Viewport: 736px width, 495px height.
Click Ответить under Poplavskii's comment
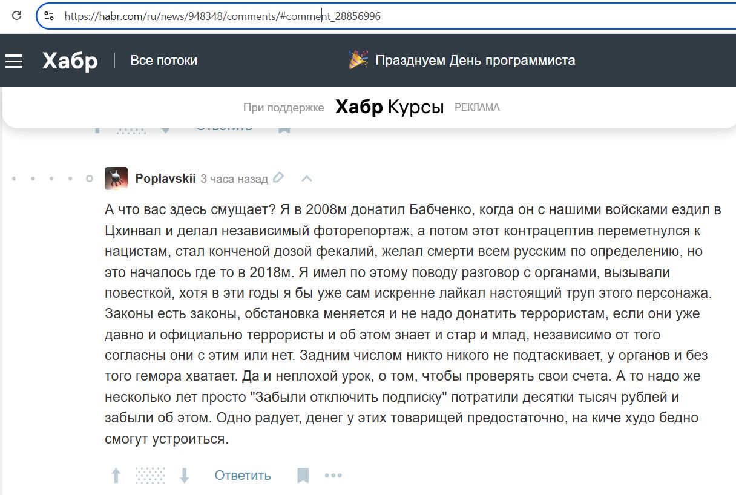pos(242,476)
